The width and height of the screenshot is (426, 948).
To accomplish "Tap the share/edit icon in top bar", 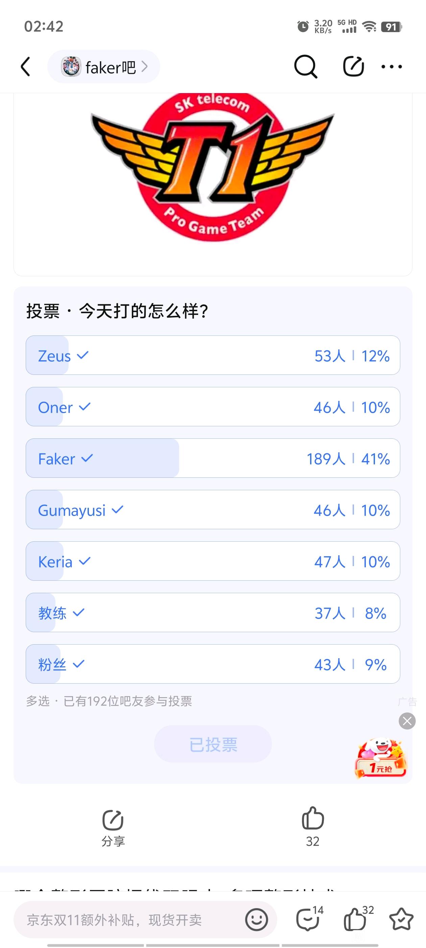I will pos(353,67).
